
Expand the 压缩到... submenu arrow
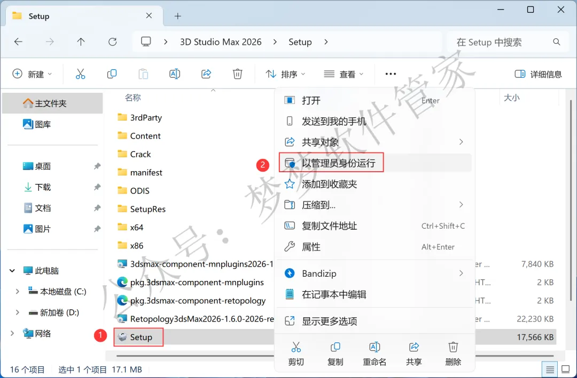[461, 205]
